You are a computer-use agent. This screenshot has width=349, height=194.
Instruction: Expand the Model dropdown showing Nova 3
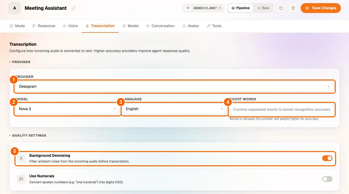click(67, 109)
